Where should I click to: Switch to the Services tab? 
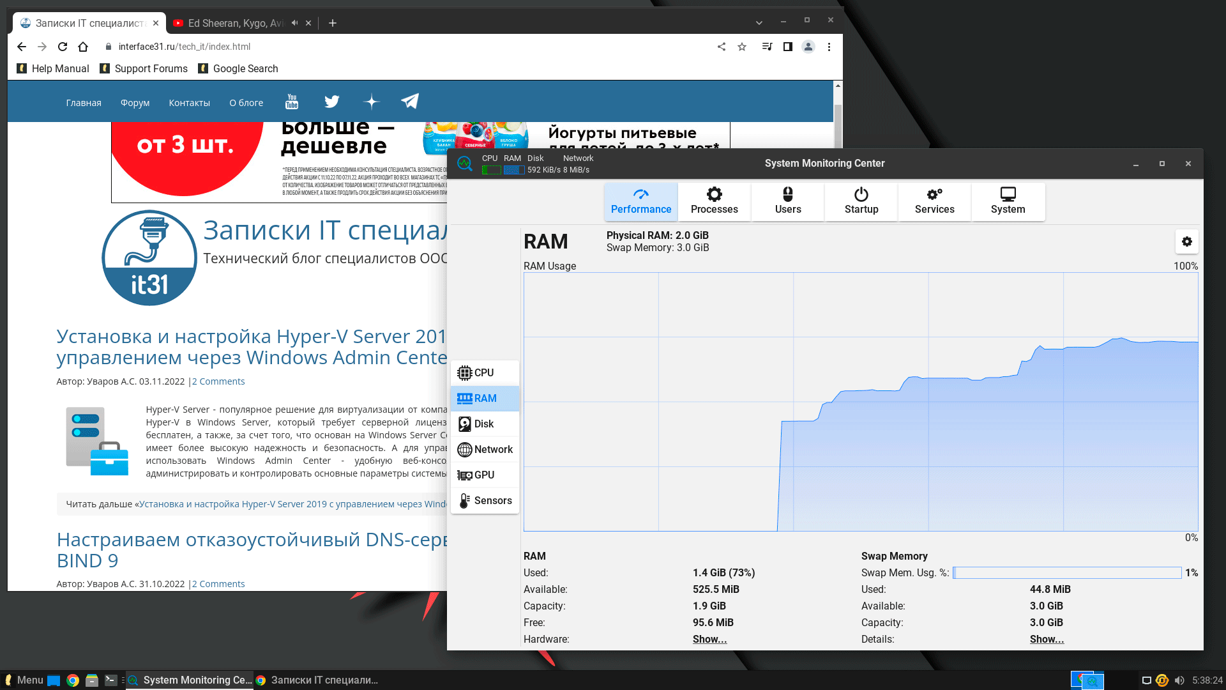click(x=934, y=201)
